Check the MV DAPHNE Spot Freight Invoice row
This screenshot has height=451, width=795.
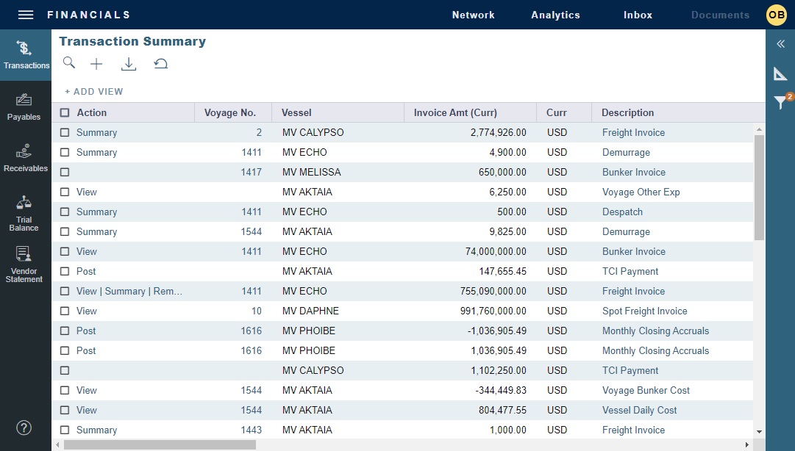coord(64,311)
